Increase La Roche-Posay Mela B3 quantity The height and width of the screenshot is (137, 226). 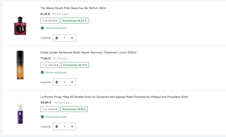click(72, 127)
